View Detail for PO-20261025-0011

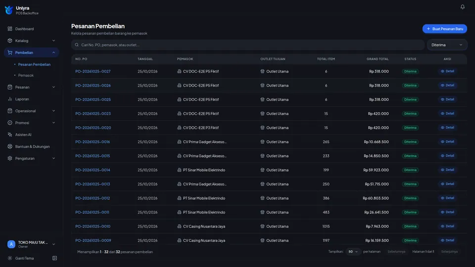[x=447, y=212]
